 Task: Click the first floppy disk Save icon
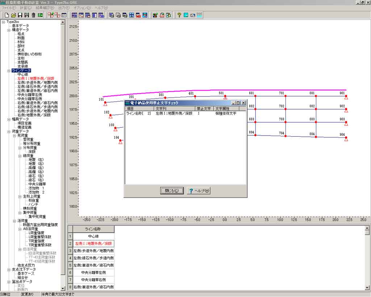pyautogui.click(x=20, y=15)
